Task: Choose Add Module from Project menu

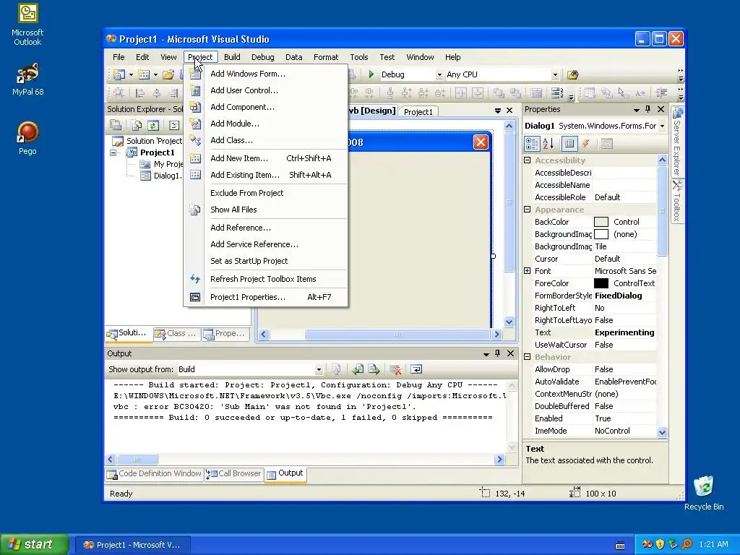Action: 266,124
